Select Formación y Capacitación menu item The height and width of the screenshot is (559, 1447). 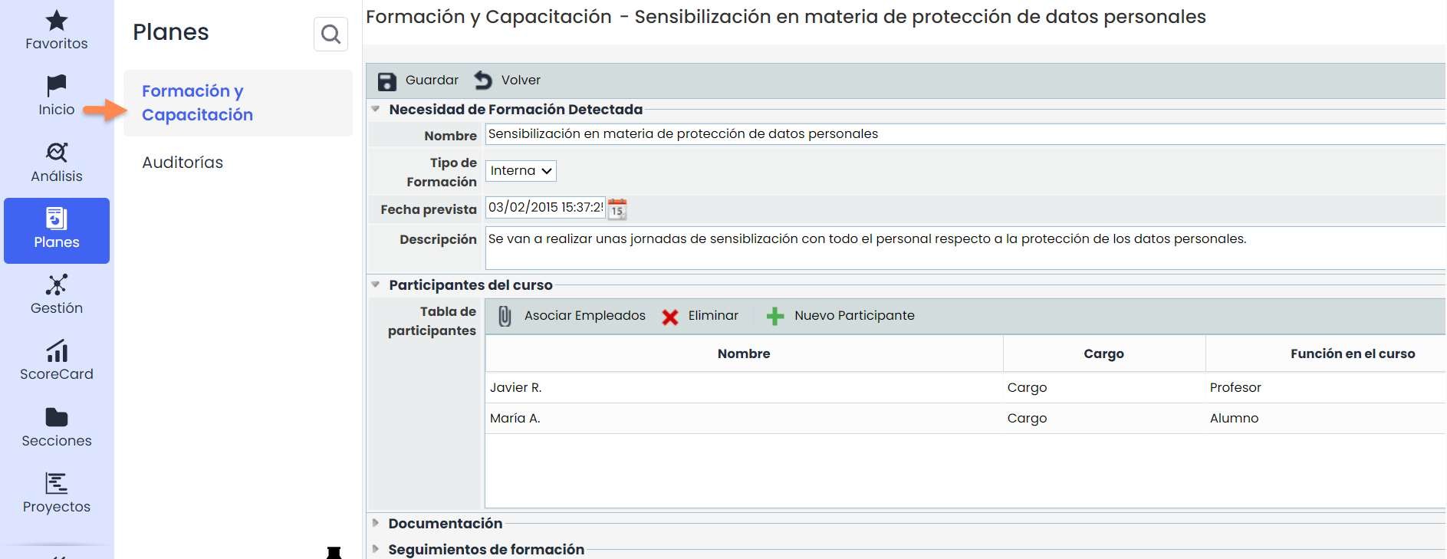197,103
